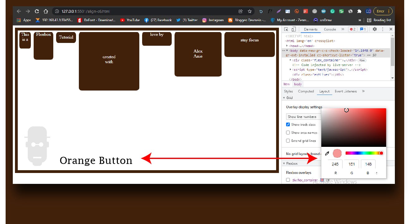Click the browser forward arrow
Image resolution: width=412 pixels, height=224 pixels.
click(28, 11)
